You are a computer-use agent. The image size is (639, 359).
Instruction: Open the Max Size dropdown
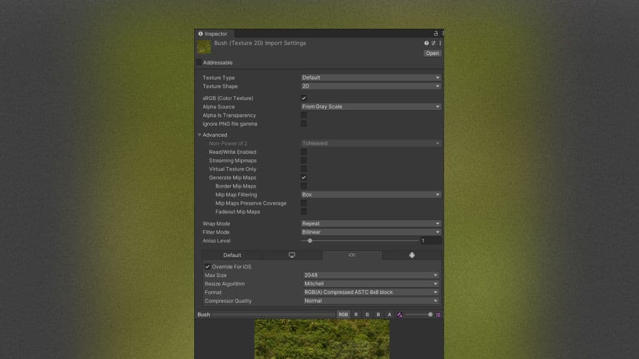click(371, 275)
